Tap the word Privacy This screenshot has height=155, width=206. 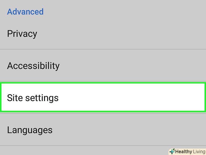(x=22, y=34)
